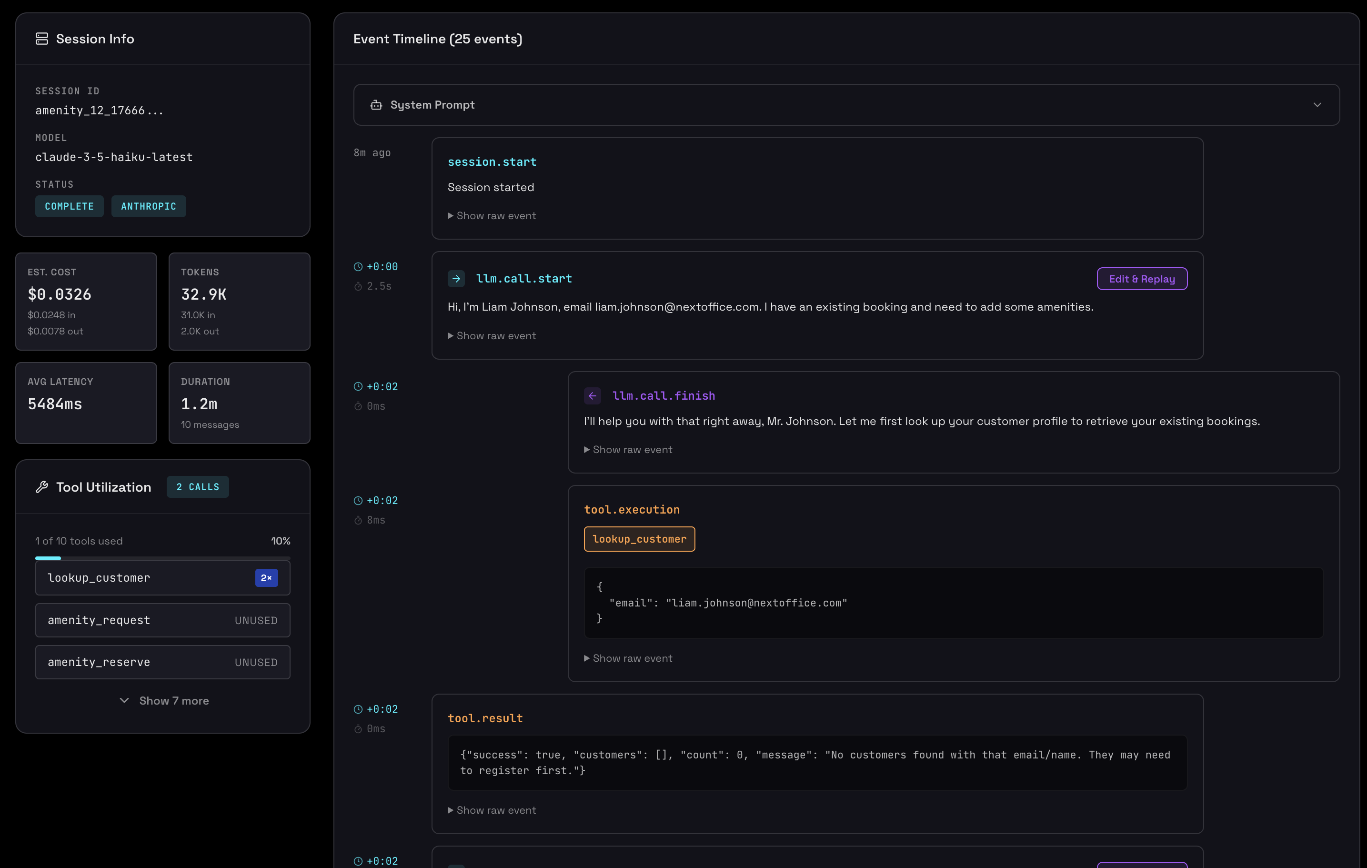Click the Session Info server icon
Viewport: 1367px width, 868px height.
tap(41, 39)
